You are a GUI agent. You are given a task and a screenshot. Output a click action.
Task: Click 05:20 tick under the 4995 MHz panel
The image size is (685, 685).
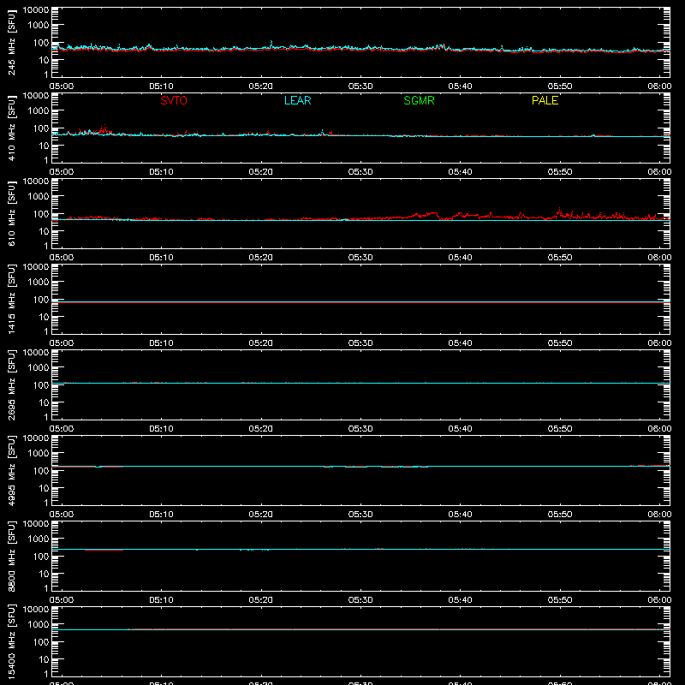point(261,515)
